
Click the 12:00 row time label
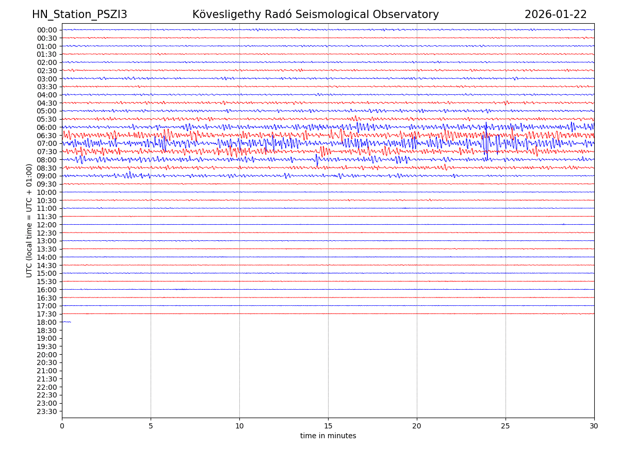(x=47, y=225)
